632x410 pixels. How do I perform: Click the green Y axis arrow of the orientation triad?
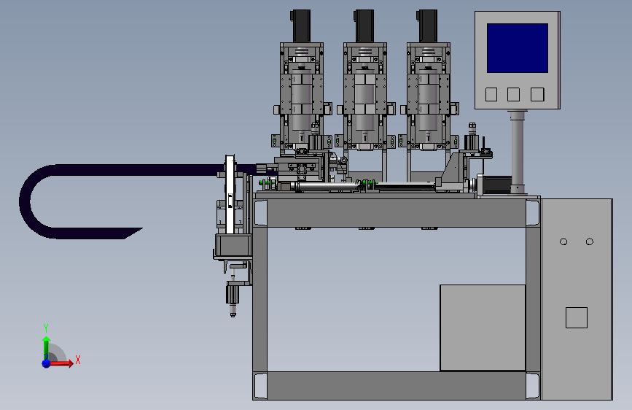click(46, 347)
